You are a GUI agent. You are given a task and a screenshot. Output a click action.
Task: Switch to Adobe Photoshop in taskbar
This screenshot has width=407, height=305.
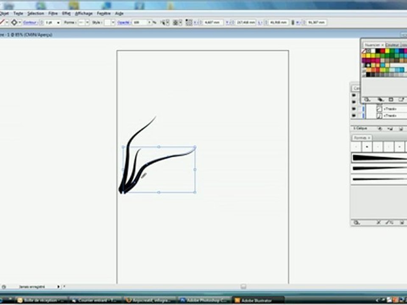click(x=204, y=301)
